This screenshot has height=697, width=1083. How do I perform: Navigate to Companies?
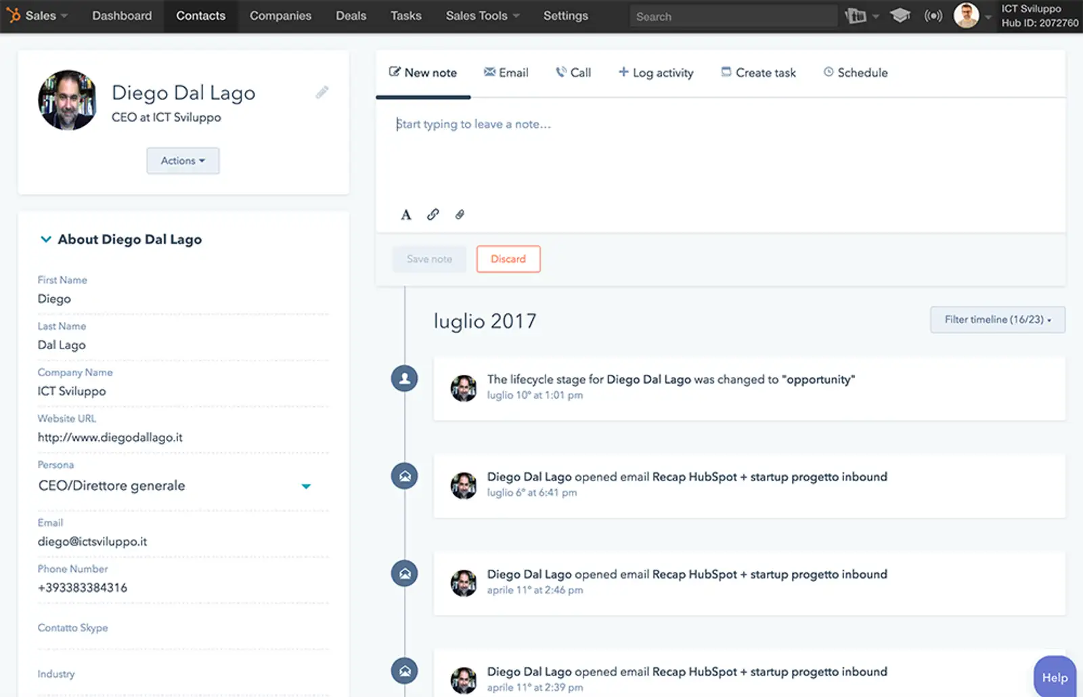pos(280,16)
